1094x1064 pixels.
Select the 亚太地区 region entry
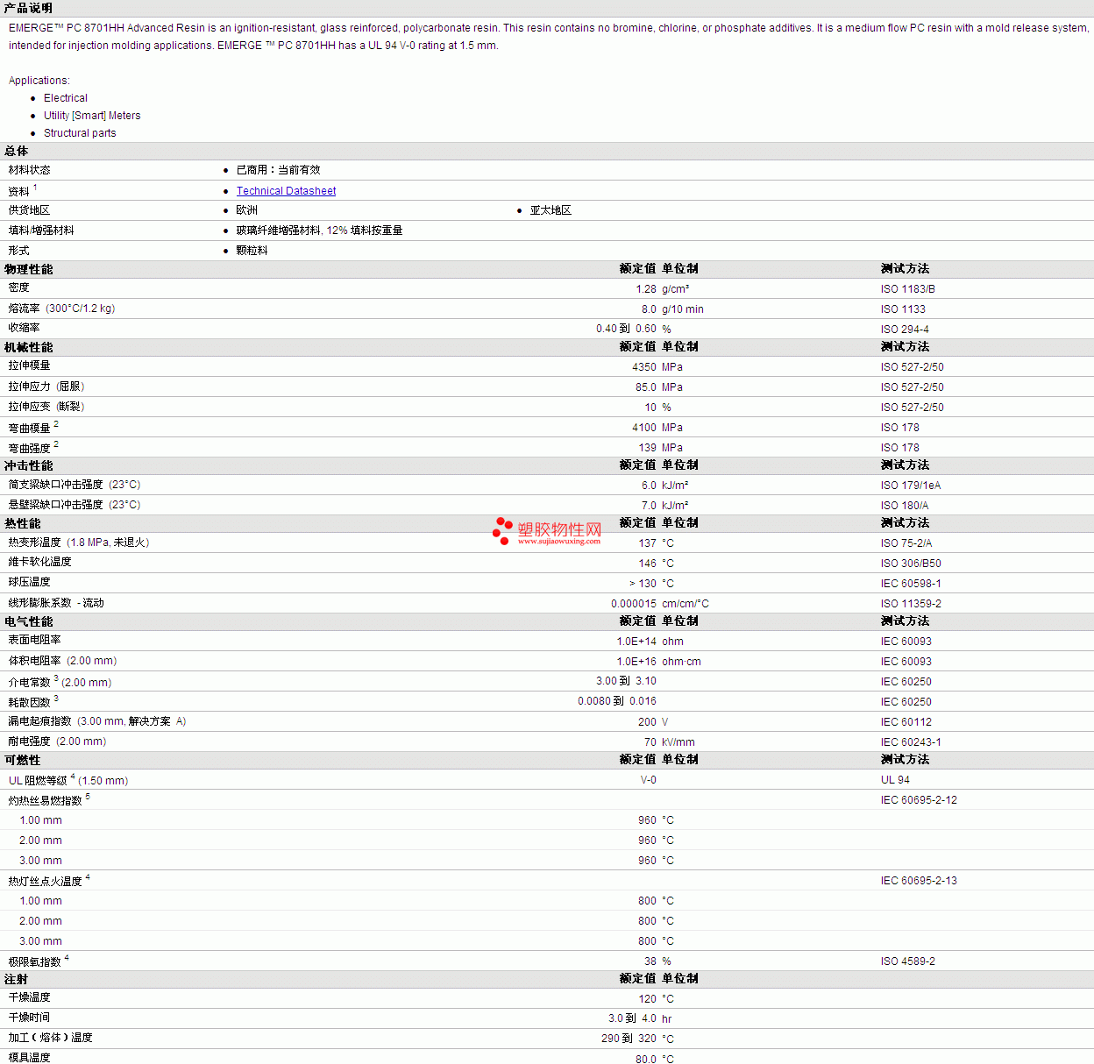pos(551,210)
